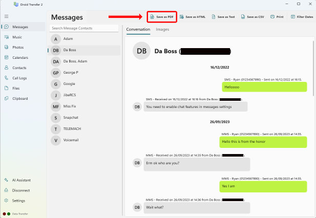Click the Print label in toolbar
This screenshot has height=218, width=316.
[x=280, y=17]
